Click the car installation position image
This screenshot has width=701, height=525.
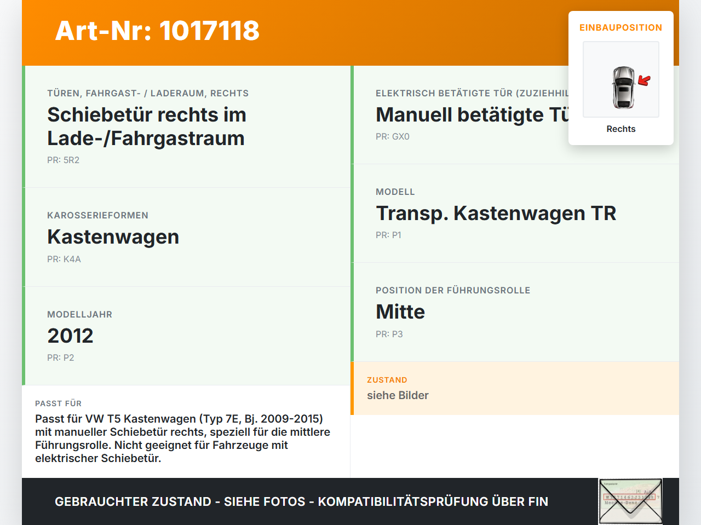click(621, 79)
